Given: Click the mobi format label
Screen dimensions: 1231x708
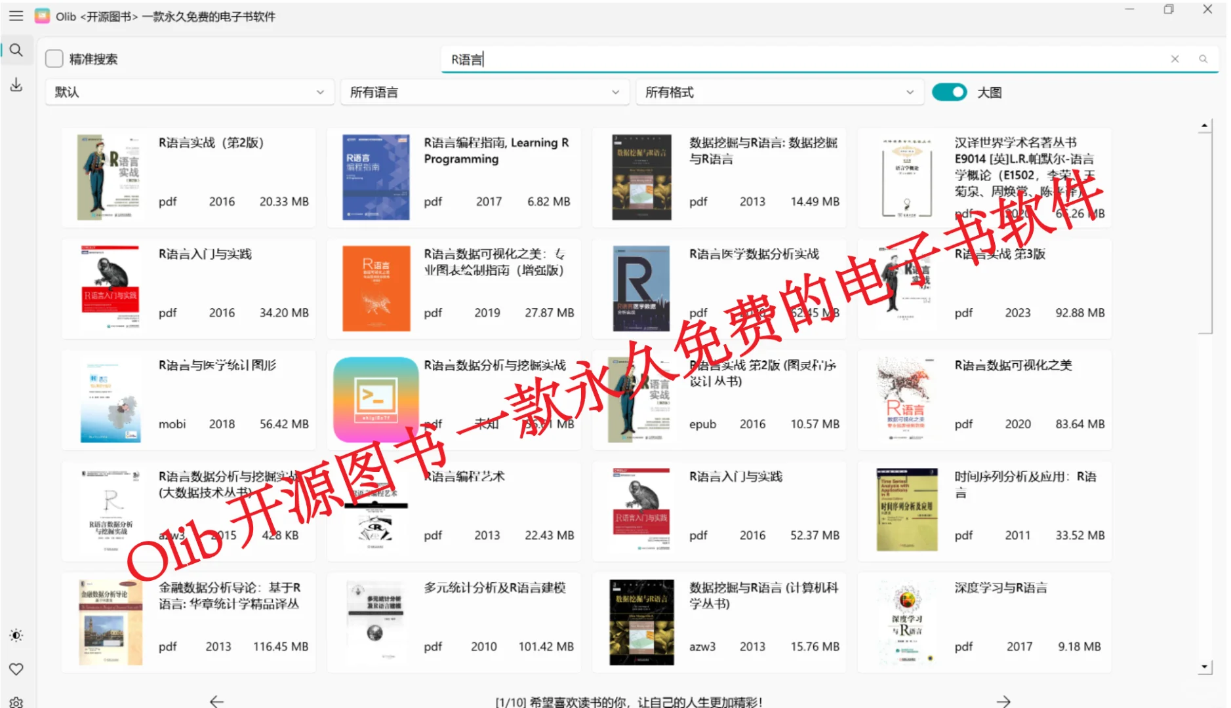Looking at the screenshot, I should 172,425.
